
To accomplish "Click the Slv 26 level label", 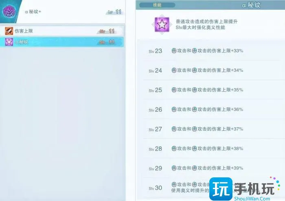I will tap(155, 110).
